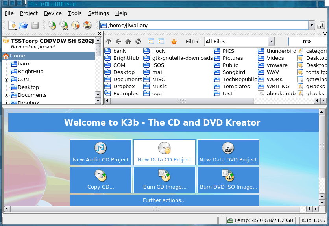Click the Copy CD toolbar icon

[52, 25]
